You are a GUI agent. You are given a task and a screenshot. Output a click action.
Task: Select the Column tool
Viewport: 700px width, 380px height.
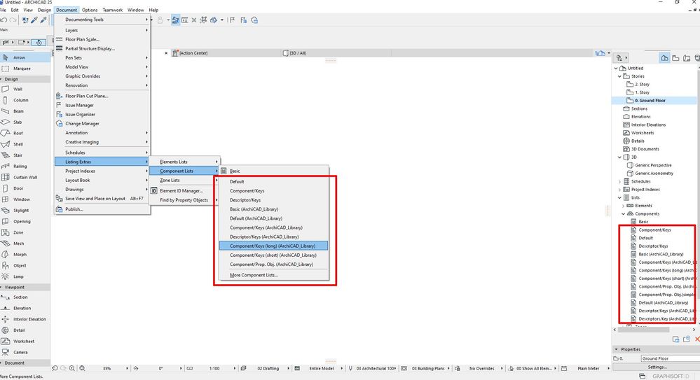(25, 100)
